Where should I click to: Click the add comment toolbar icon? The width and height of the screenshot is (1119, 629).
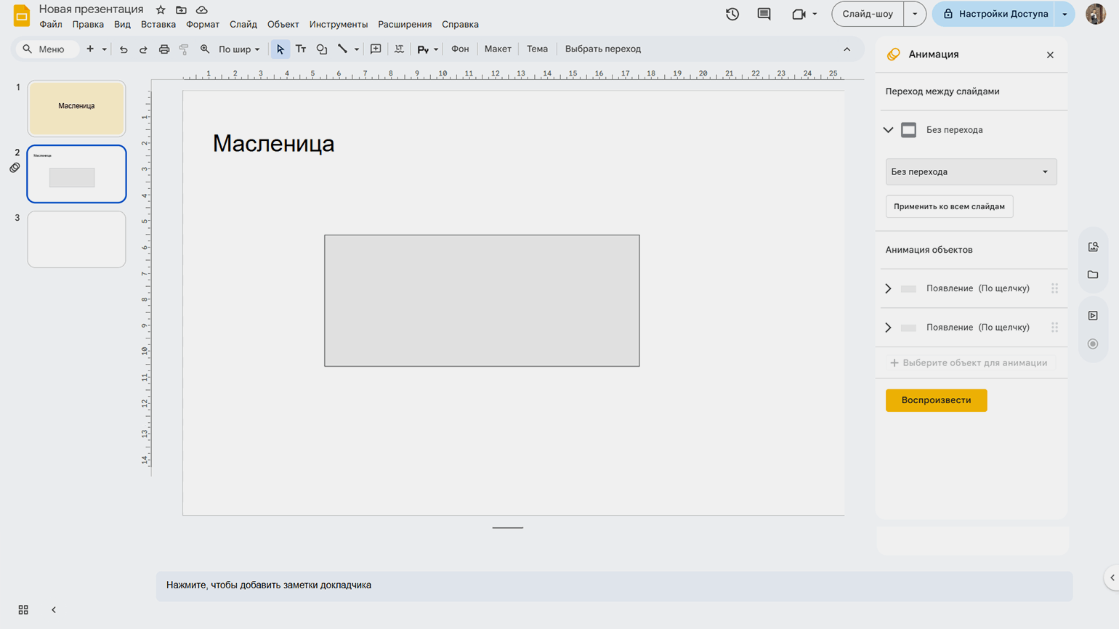(376, 49)
